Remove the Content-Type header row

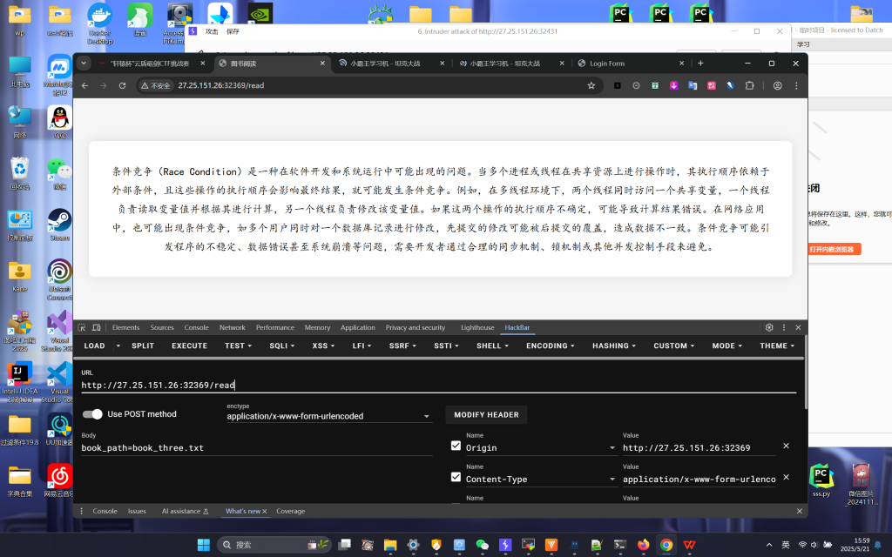click(787, 477)
